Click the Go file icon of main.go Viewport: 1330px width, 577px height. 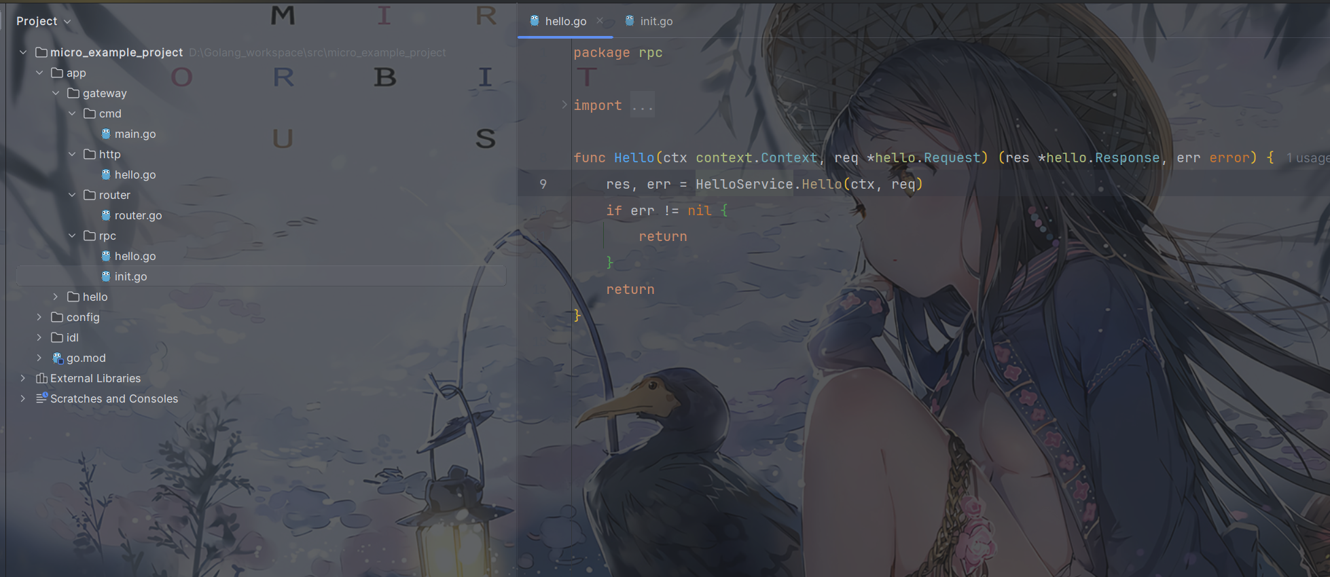(x=106, y=134)
